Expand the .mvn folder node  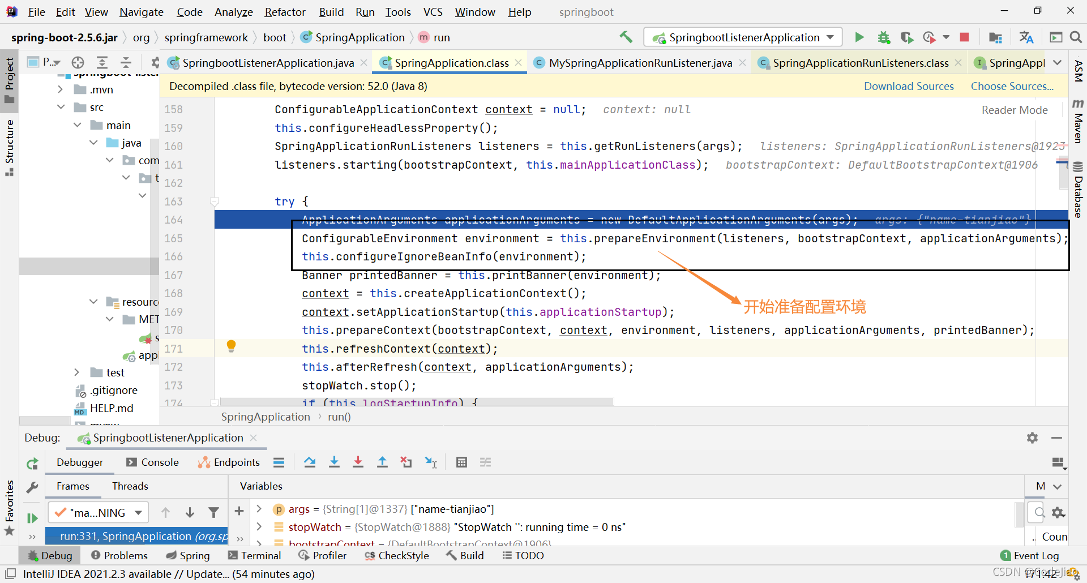point(60,89)
